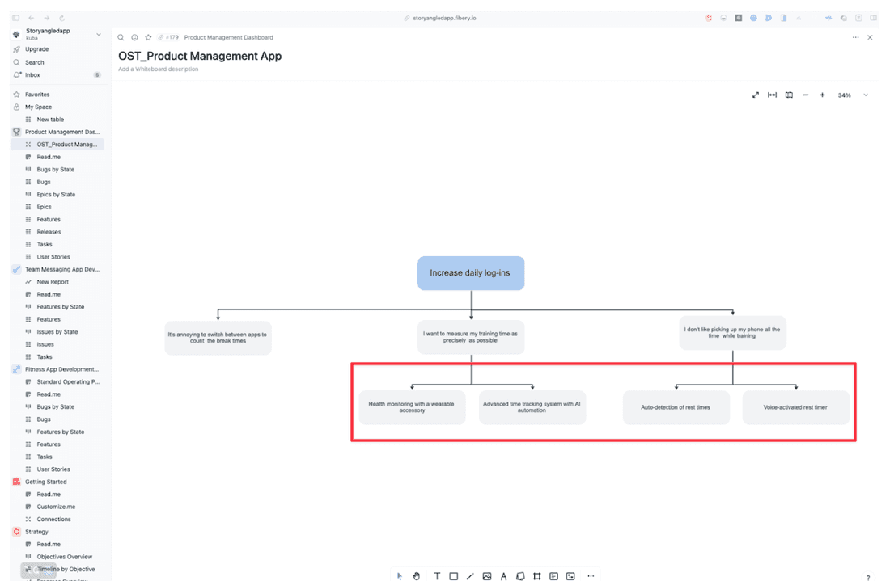Select the Text tool in bottom toolbar

(437, 576)
